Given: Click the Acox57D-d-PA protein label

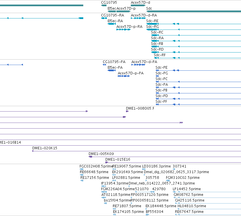Looking at the screenshot, I should click(144, 62).
